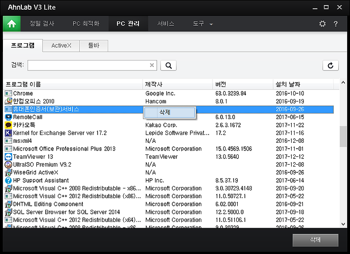Expand the 도구 dropdown arrow
The height and width of the screenshot is (254, 350).
pos(211,24)
